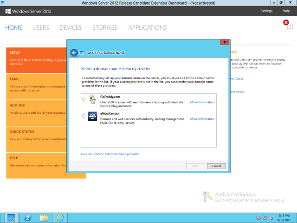Open More Information for GoDaddy.com
Viewport: 297px width, 223px height.
202,102
